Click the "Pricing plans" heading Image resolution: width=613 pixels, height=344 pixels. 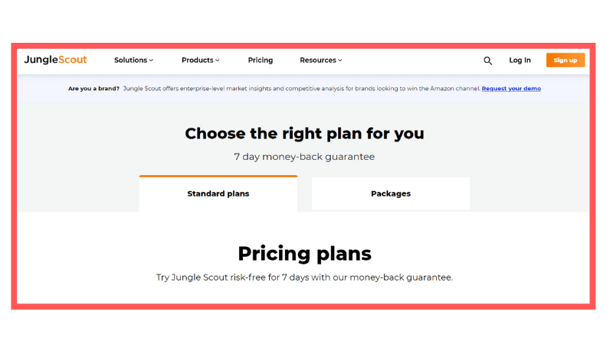(304, 253)
